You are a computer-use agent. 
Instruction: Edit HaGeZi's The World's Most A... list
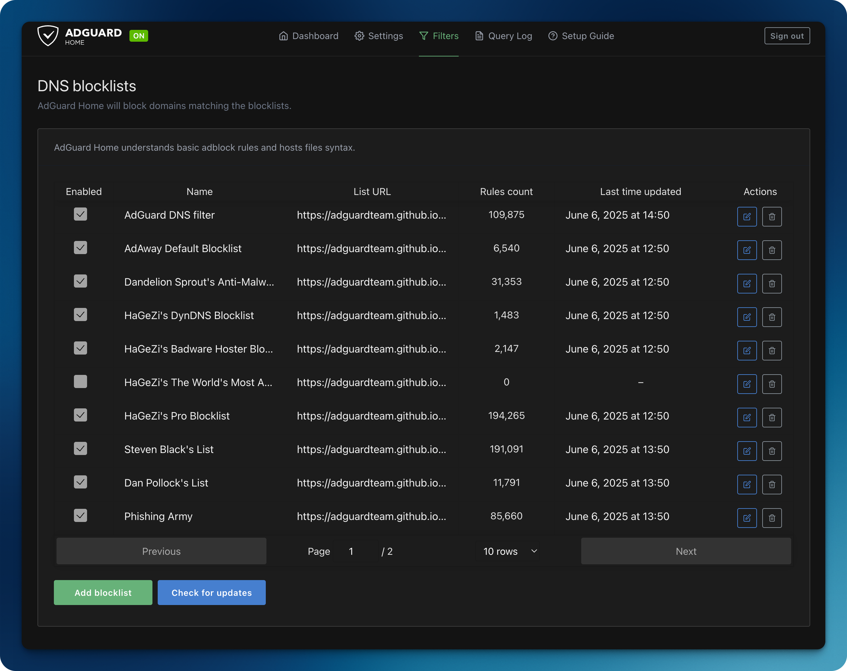(x=747, y=384)
